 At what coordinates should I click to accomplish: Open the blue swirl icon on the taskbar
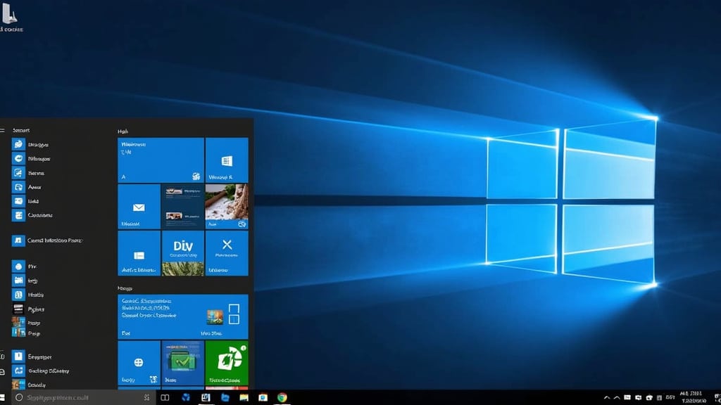coord(185,398)
